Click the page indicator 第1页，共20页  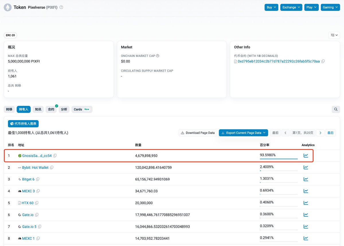tap(303, 133)
